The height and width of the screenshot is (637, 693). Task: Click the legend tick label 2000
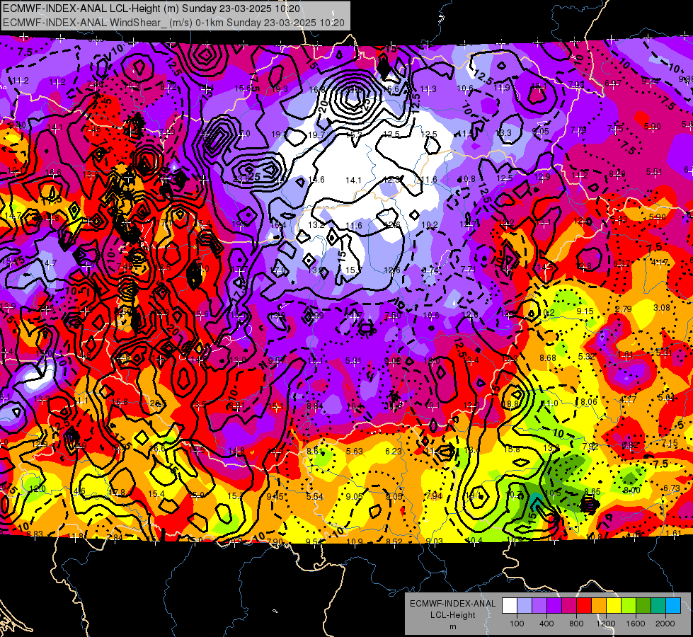[x=665, y=624]
